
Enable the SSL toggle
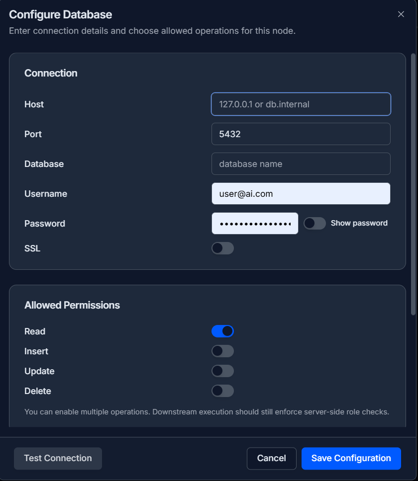(222, 248)
